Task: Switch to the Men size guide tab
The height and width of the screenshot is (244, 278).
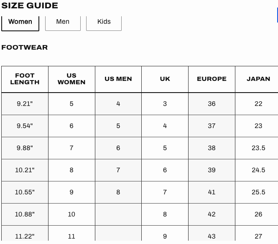Action: (63, 23)
